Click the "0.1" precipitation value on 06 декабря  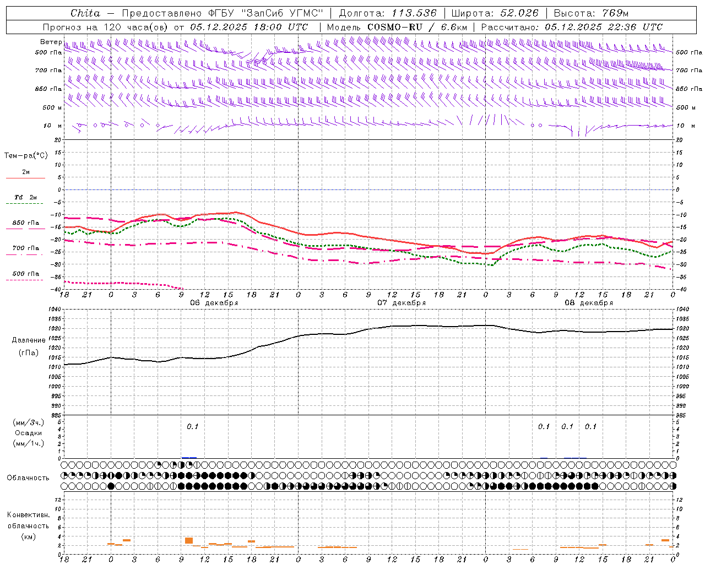(192, 426)
